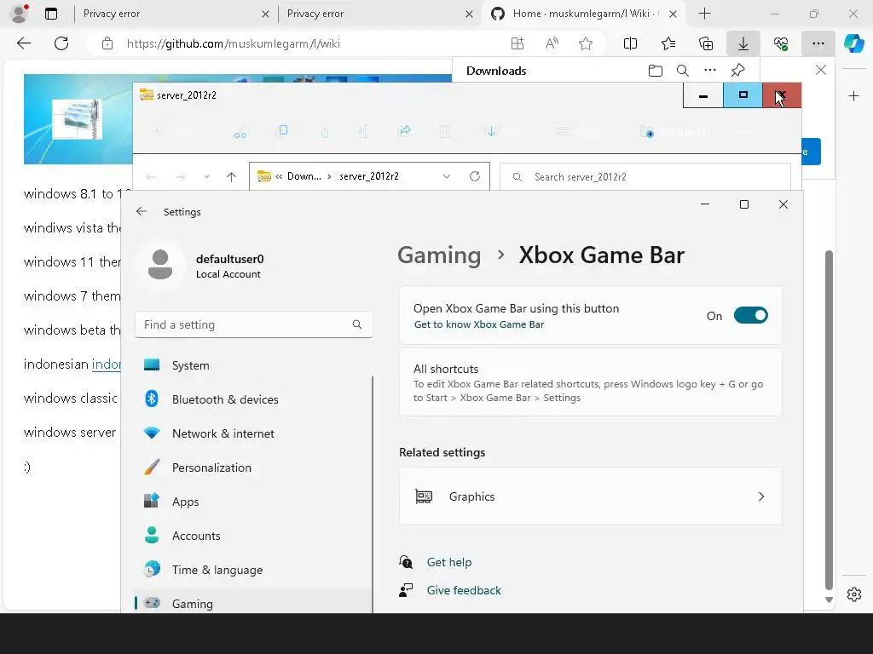
Task: Click the App available icon in address bar
Action: [x=517, y=43]
